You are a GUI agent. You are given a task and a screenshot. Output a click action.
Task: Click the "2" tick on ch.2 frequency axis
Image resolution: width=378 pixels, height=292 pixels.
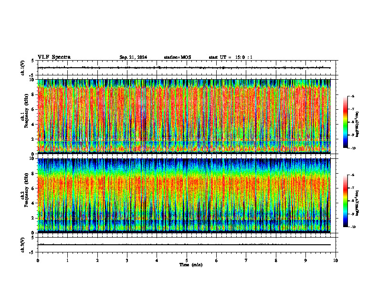click(33, 218)
